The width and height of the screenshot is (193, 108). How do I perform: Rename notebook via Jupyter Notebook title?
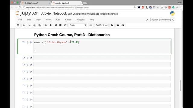point(54,13)
